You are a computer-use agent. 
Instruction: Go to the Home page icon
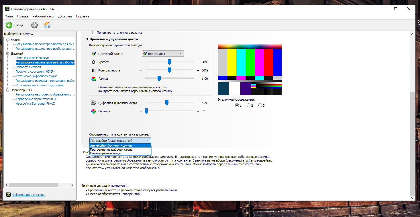pyautogui.click(x=47, y=25)
